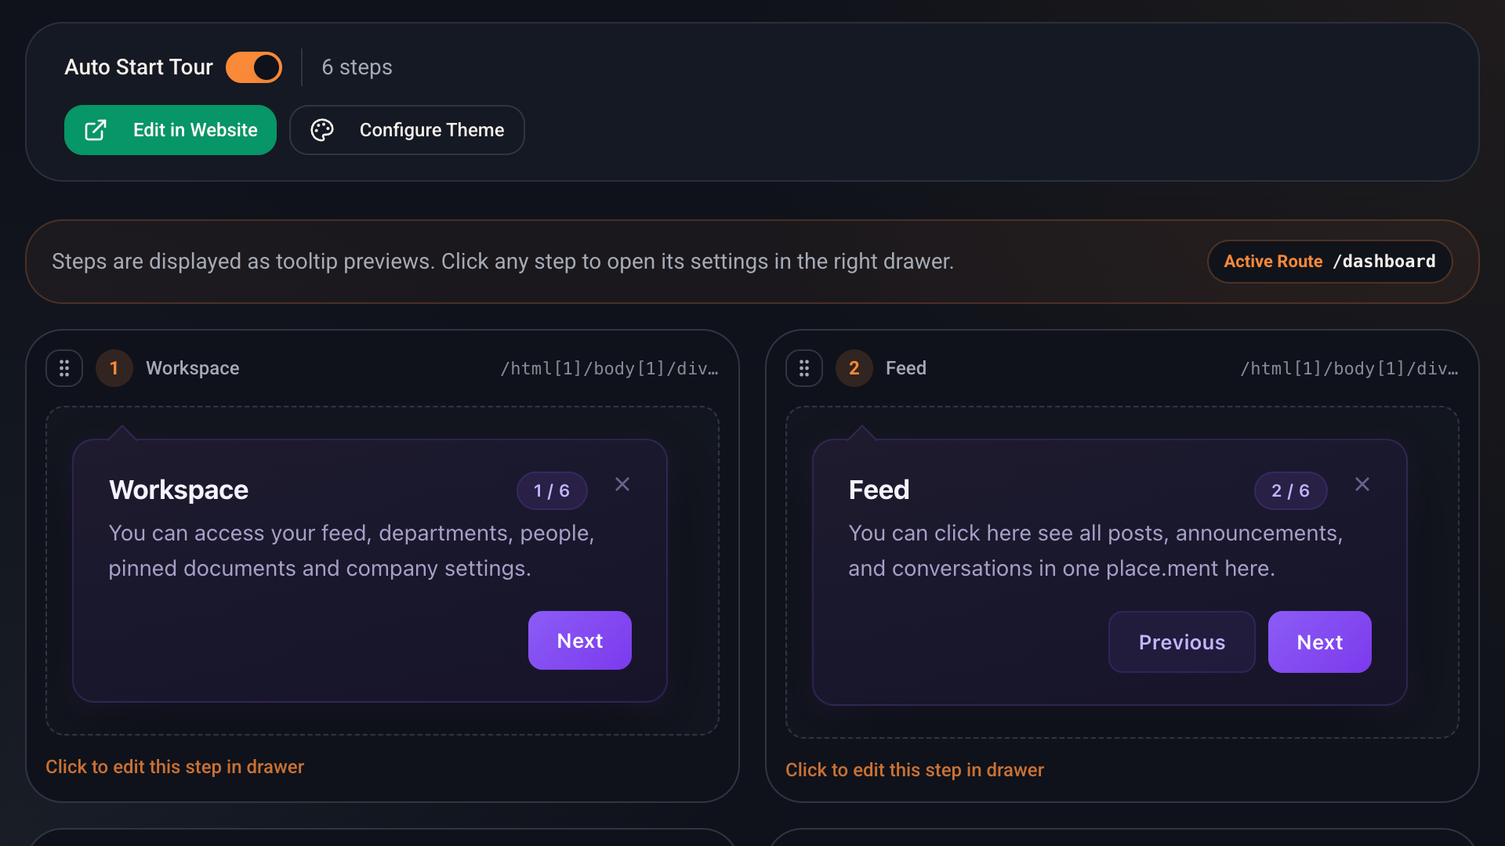The height and width of the screenshot is (846, 1505).
Task: Click the Active Route /dashboard badge
Action: coord(1329,261)
